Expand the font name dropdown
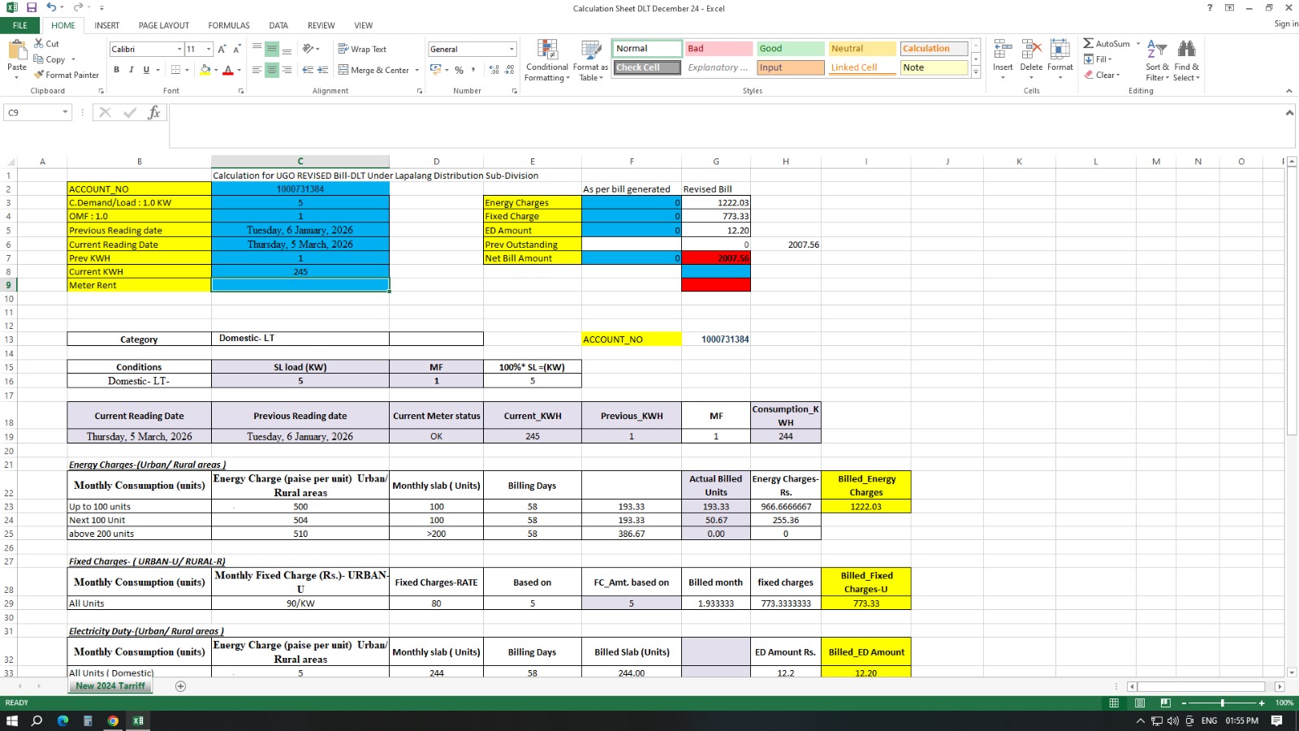 pos(179,50)
